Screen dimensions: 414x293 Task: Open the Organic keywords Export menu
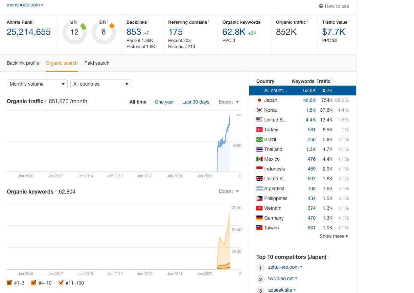point(229,191)
